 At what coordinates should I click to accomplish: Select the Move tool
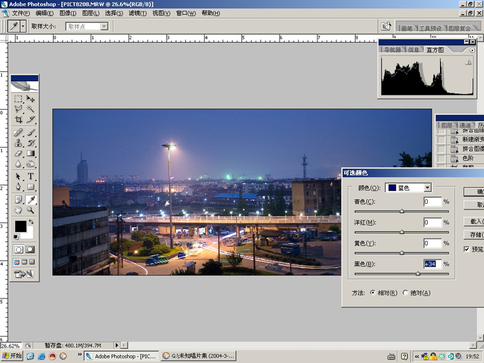(30, 99)
